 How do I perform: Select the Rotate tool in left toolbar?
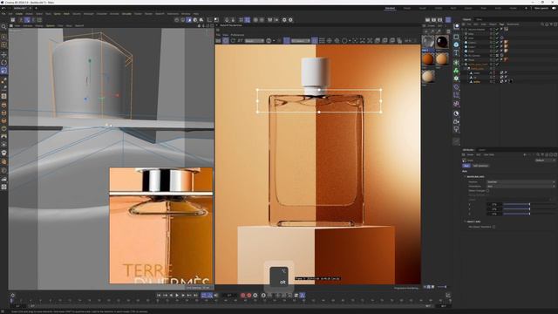click(x=3, y=63)
